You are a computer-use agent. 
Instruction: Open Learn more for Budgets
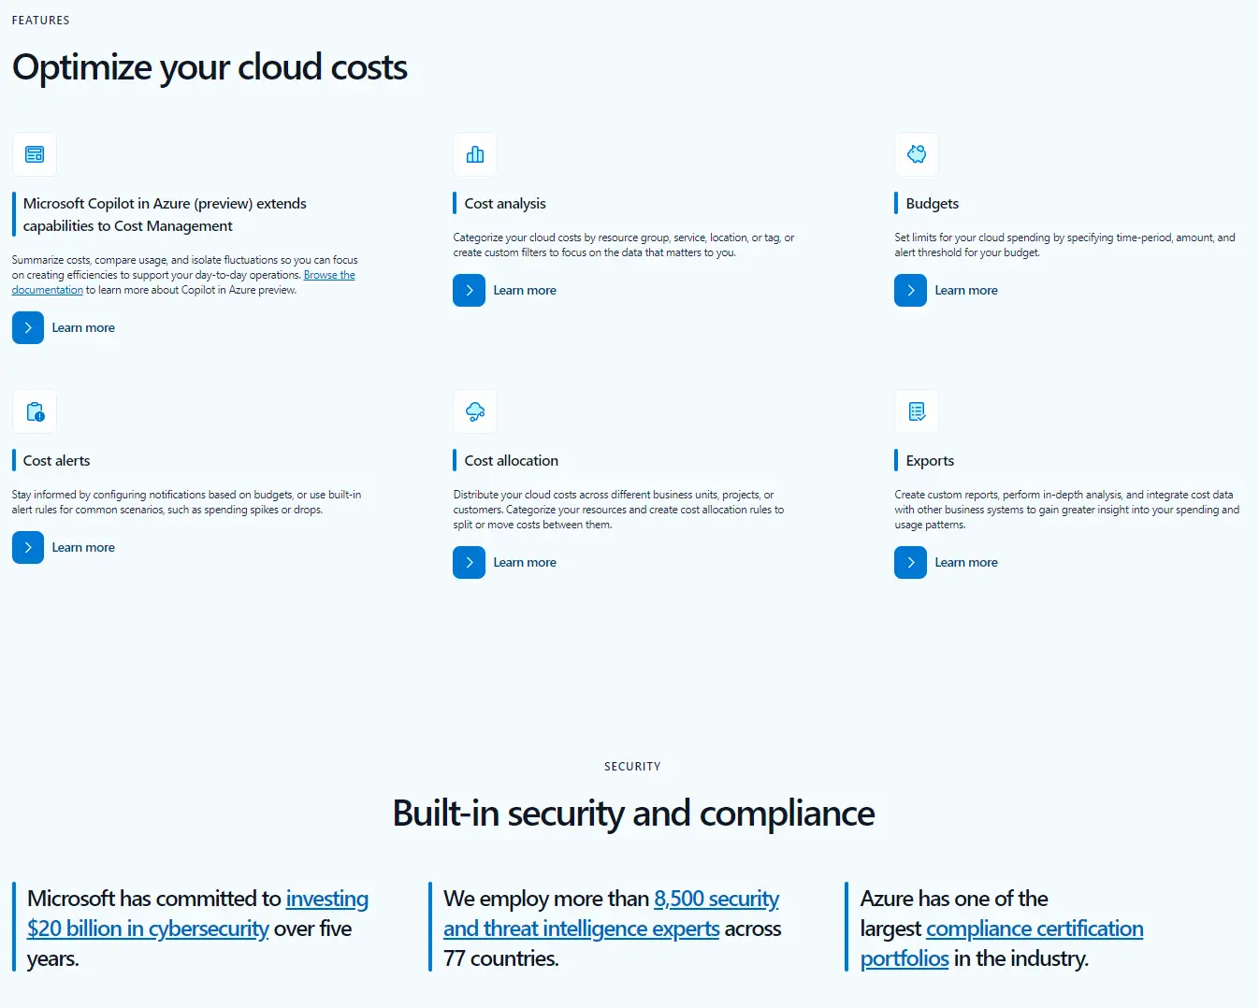pyautogui.click(x=966, y=291)
